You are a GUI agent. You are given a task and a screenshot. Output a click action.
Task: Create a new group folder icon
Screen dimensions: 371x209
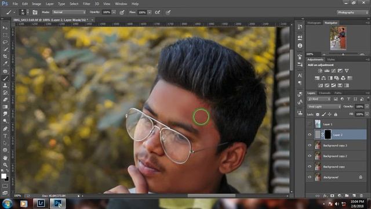click(347, 196)
